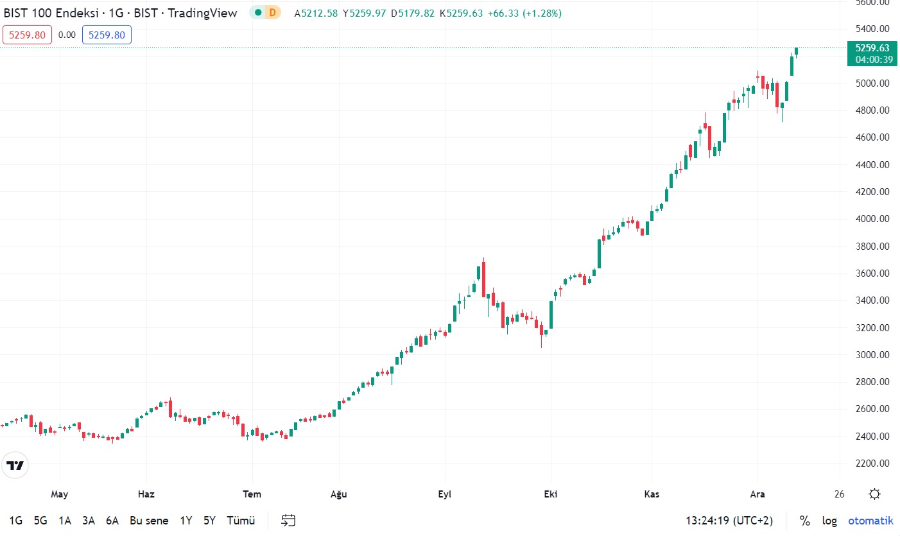The width and height of the screenshot is (900, 536).
Task: Click the 3600.00 price axis label
Action: coord(872,273)
